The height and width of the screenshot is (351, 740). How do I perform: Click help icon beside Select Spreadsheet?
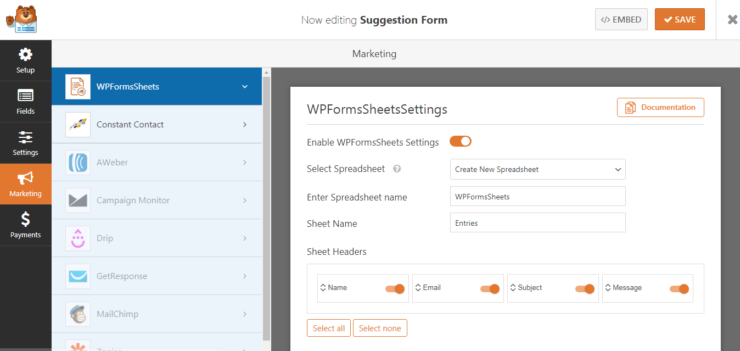(397, 169)
